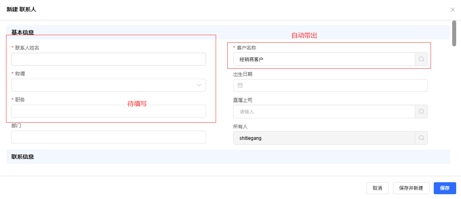The width and height of the screenshot is (461, 199).
Task: Click search icon in 直属上司 field
Action: [421, 111]
